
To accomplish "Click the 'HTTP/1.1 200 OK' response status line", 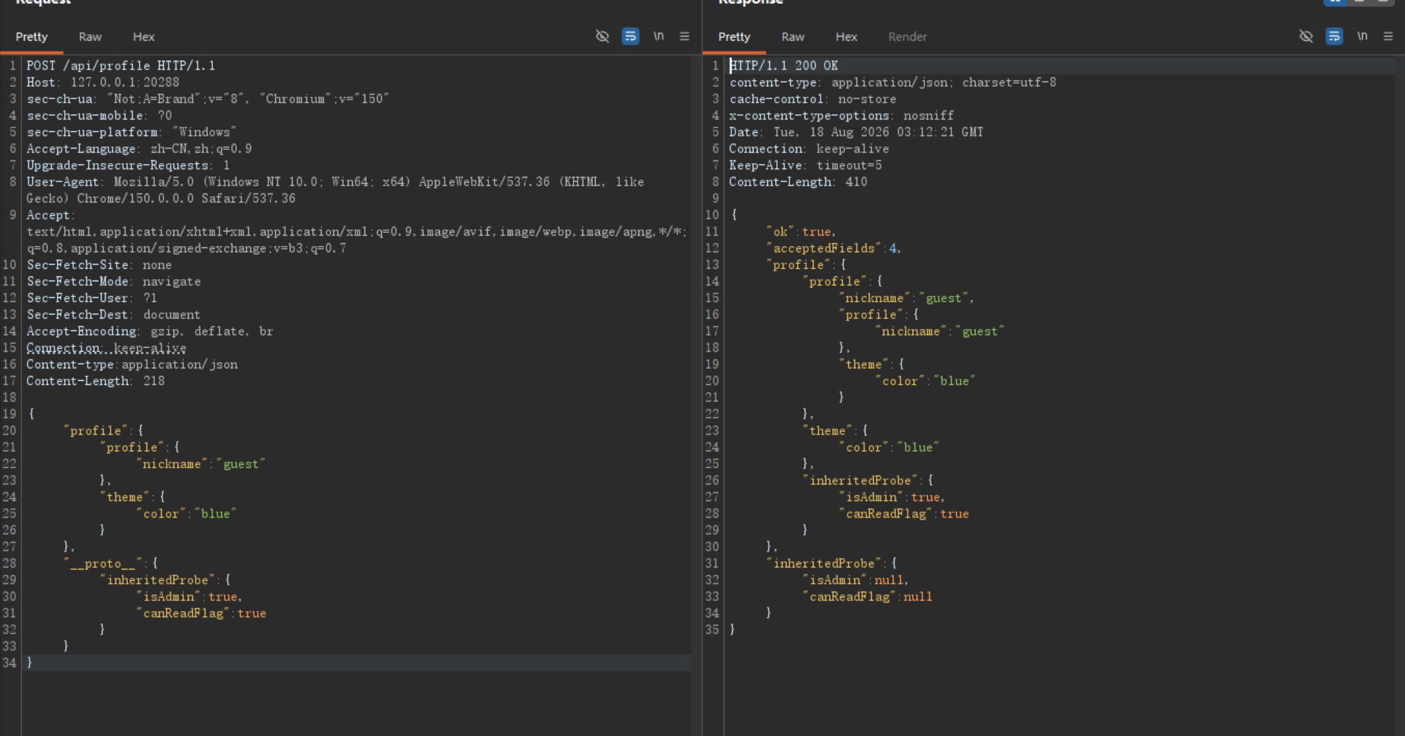I will click(x=784, y=66).
